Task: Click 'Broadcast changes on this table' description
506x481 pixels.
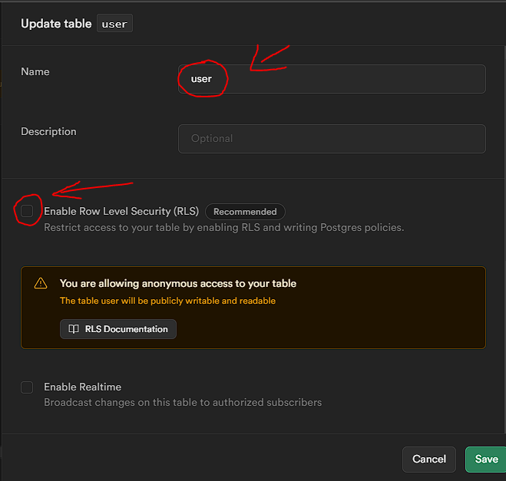Action: pos(183,402)
